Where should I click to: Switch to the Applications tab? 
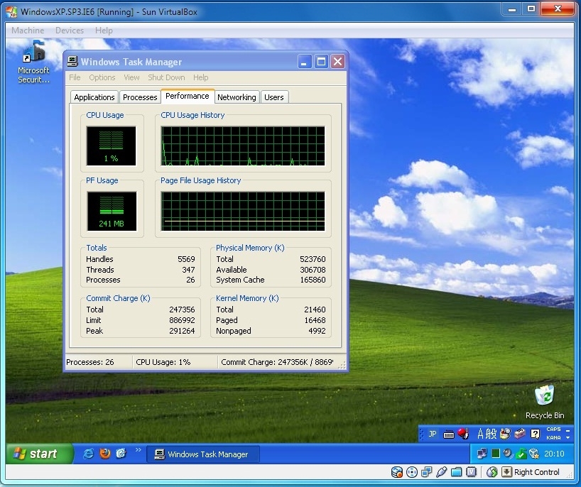[x=94, y=97]
